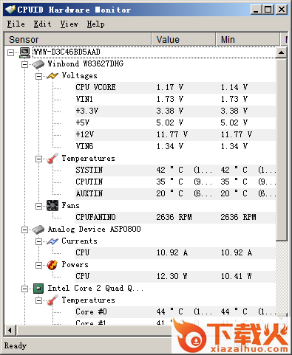The height and width of the screenshot is (355, 292).
Task: Click the red flame icon beside Powers
Action: click(52, 265)
